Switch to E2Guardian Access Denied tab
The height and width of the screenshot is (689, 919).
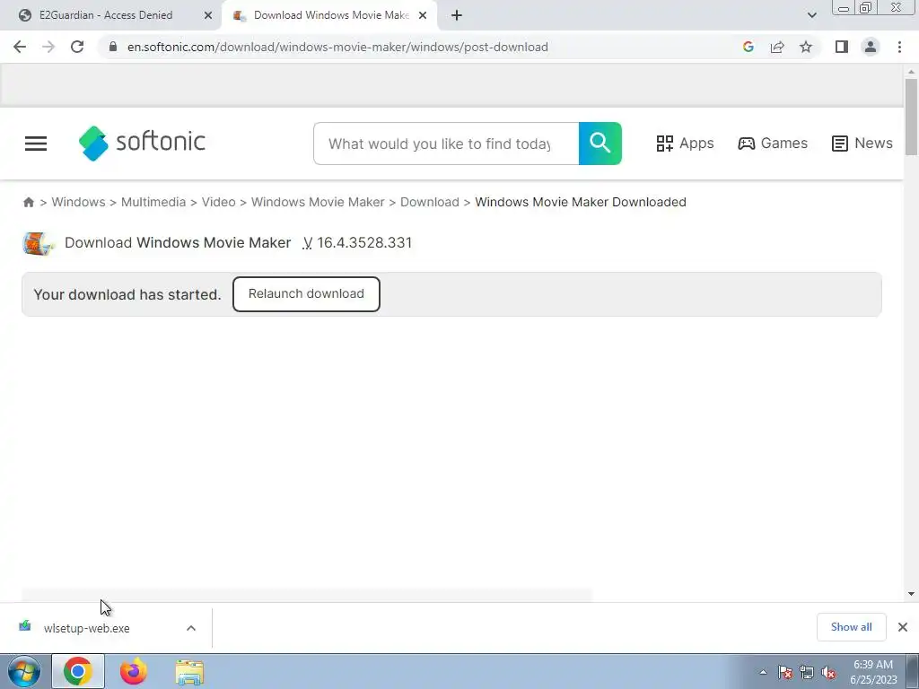point(106,15)
